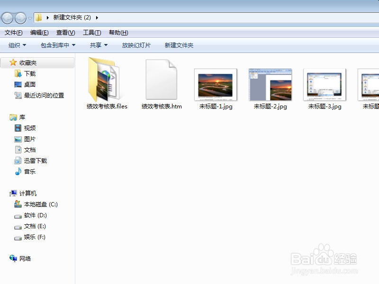The image size is (379, 284).
Task: Select 网络 in navigation pane
Action: (x=25, y=258)
